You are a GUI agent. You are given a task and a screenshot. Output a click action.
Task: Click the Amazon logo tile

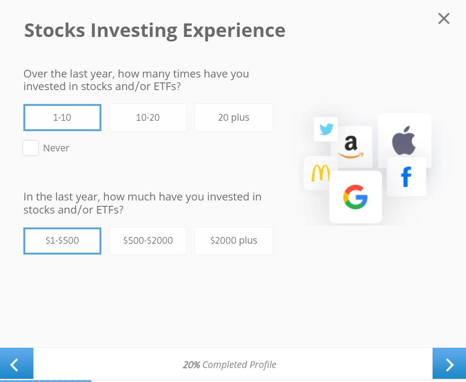[x=351, y=147]
